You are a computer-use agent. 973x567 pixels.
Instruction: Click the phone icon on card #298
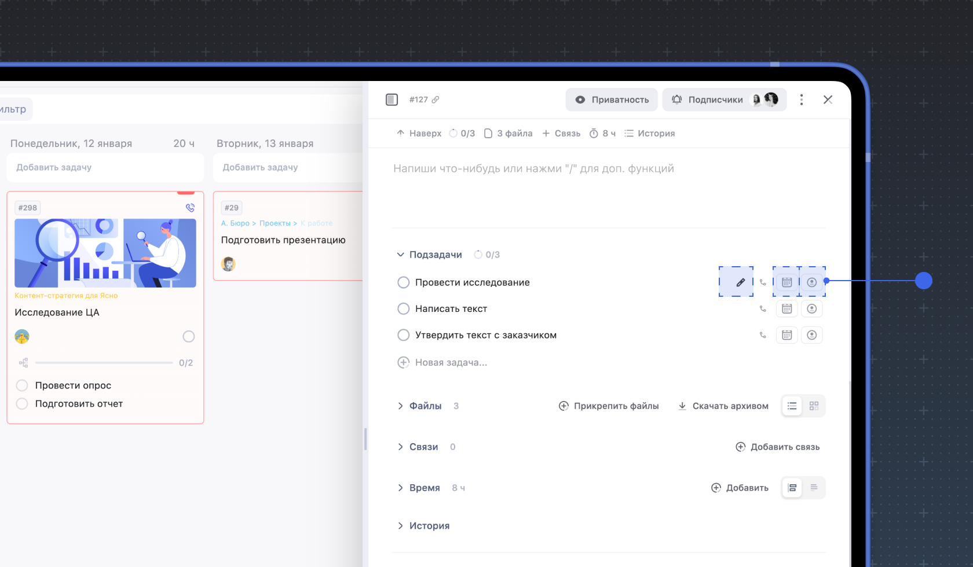190,208
